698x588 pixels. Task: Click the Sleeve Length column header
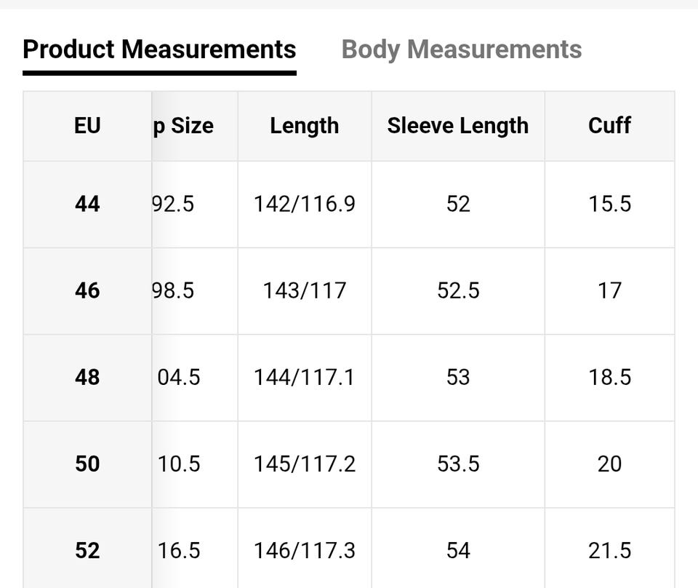pyautogui.click(x=457, y=126)
